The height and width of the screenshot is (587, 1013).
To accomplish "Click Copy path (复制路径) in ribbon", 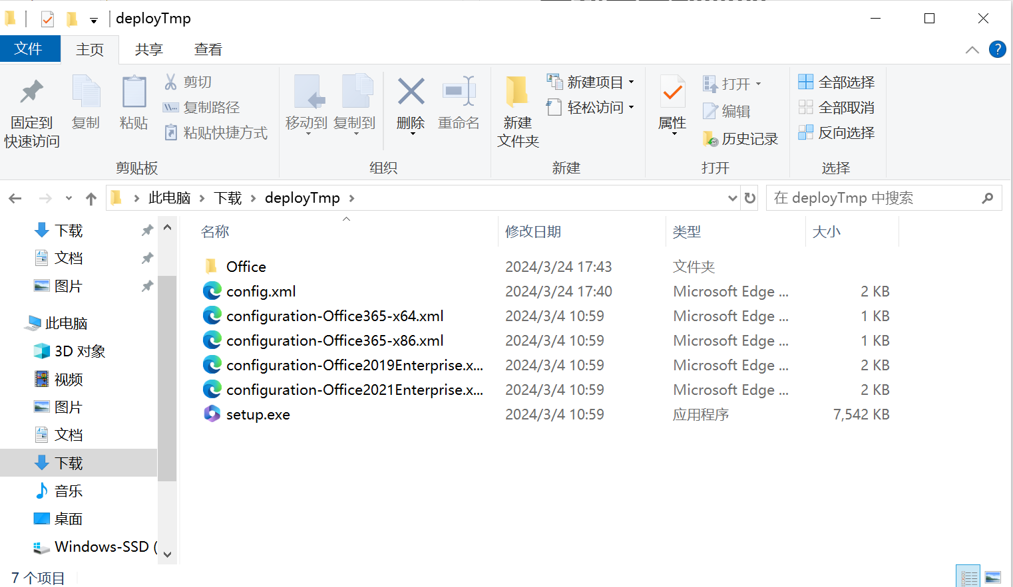I will tap(201, 107).
